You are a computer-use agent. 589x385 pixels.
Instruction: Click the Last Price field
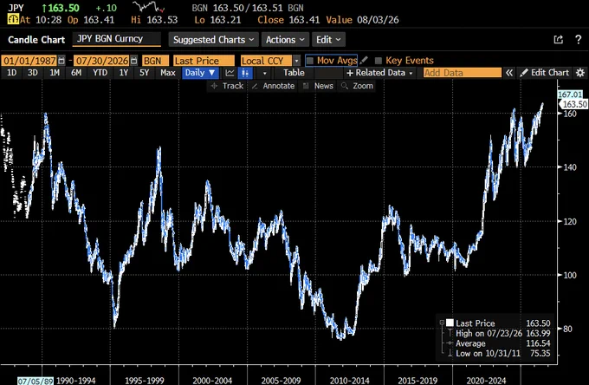pos(204,61)
